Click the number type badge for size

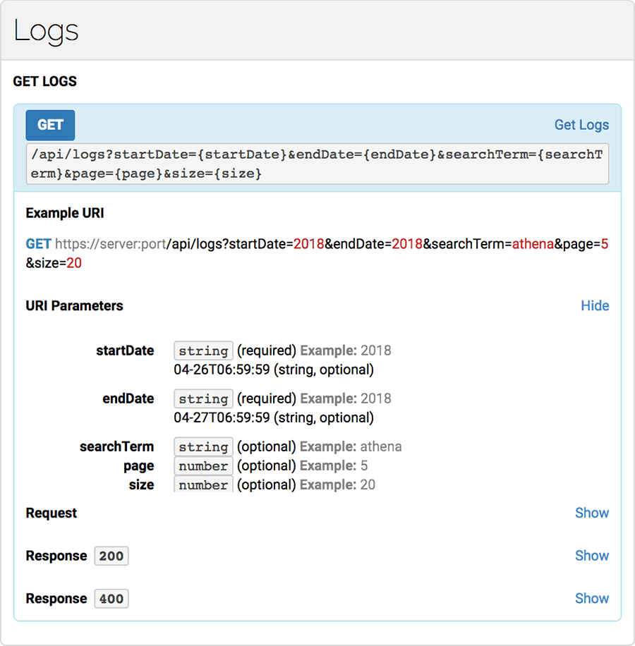coord(203,484)
